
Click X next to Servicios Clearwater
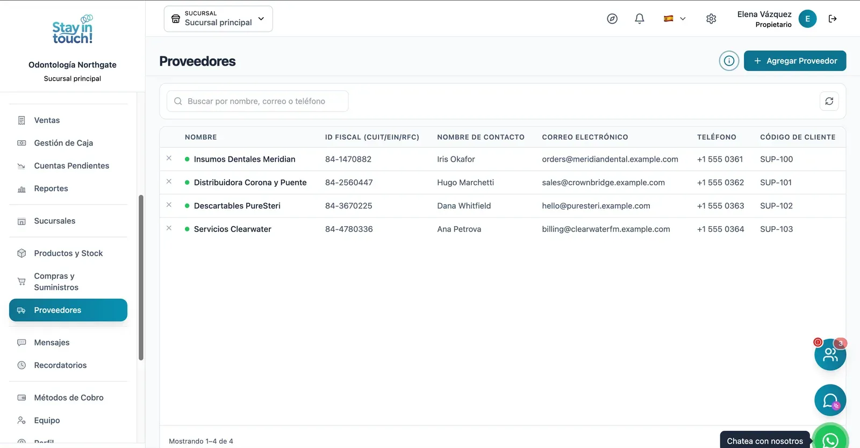pos(169,228)
